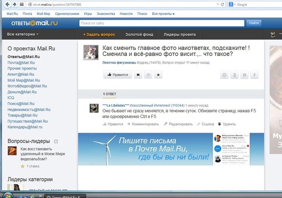Open the address bar history dropdown arrow

218,5
